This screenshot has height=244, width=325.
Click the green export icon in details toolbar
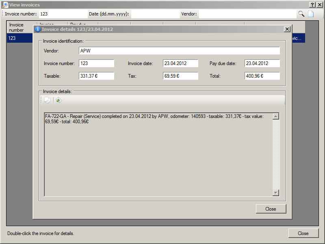tap(58, 100)
